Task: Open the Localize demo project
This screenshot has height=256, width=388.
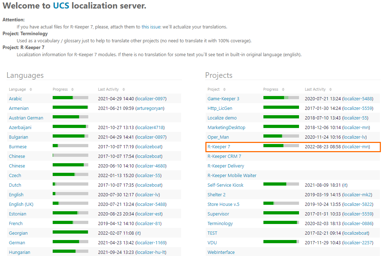Action: pyautogui.click(x=222, y=118)
